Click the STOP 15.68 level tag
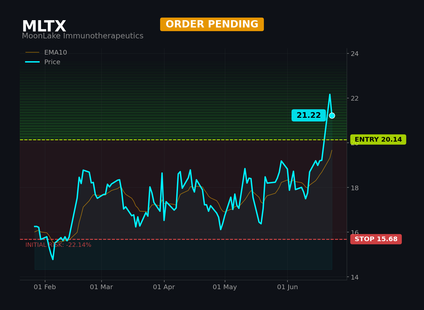424x310 pixels. tap(376, 239)
